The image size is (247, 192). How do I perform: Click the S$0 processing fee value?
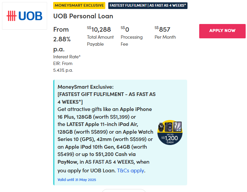125,29
